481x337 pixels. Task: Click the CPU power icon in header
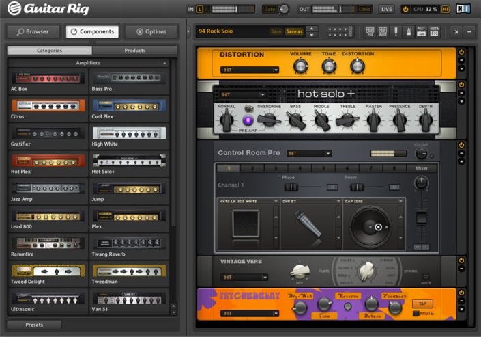[x=405, y=9]
